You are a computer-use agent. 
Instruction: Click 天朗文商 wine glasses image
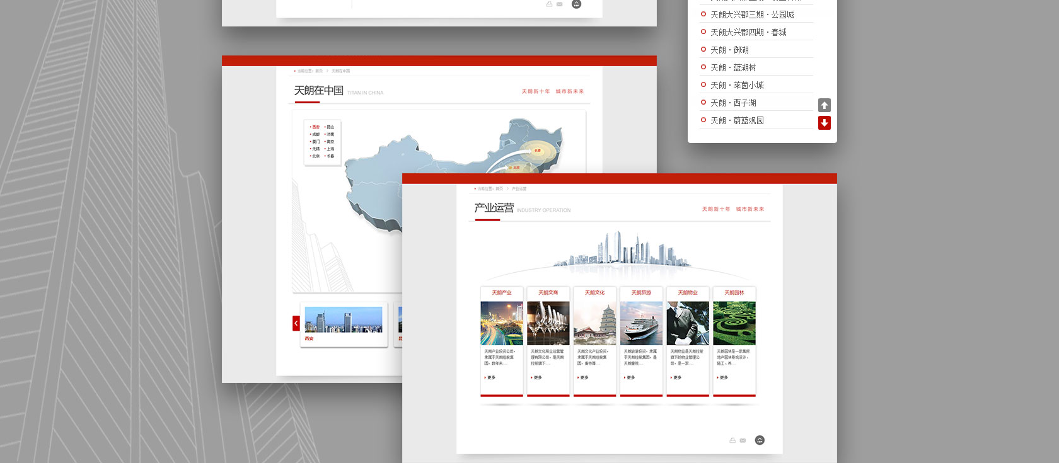pos(548,323)
